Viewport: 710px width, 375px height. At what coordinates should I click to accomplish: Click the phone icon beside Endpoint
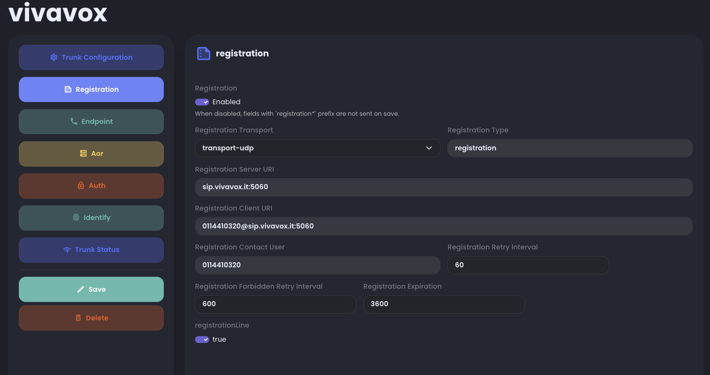pos(74,121)
